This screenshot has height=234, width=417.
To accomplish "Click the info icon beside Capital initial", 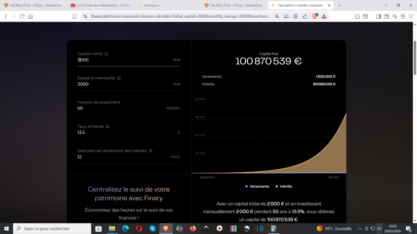I will (106, 54).
